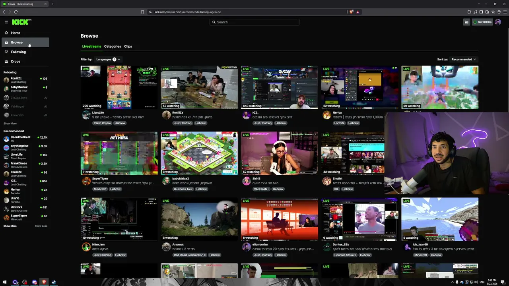Open Arsawat channel avatar icon

pos(166,247)
